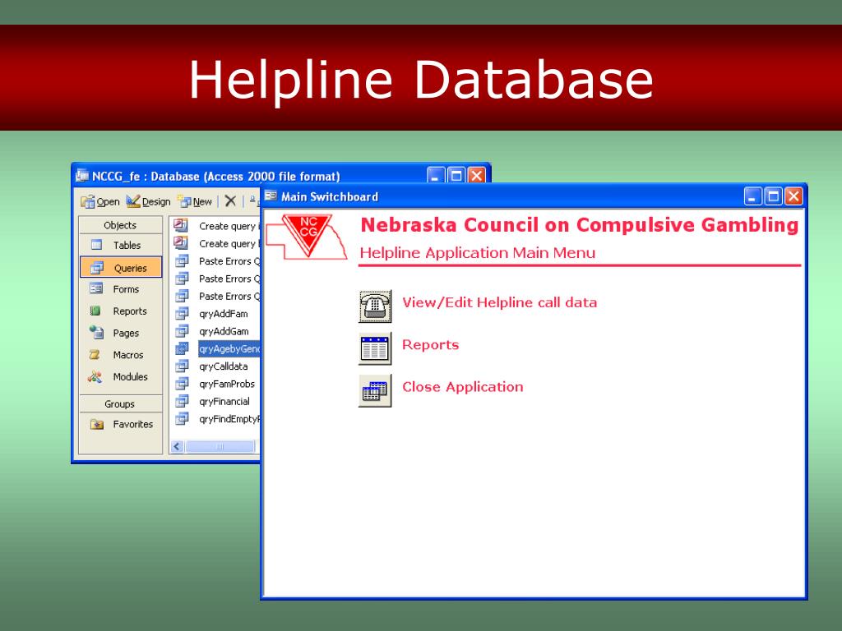This screenshot has width=842, height=631.
Task: Open the Favorites group
Action: tap(120, 425)
